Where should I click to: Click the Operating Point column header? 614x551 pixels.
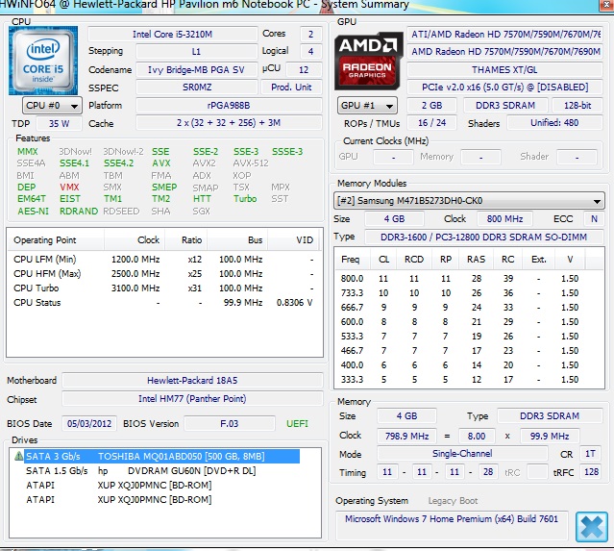56,240
